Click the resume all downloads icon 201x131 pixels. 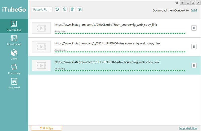57,9
